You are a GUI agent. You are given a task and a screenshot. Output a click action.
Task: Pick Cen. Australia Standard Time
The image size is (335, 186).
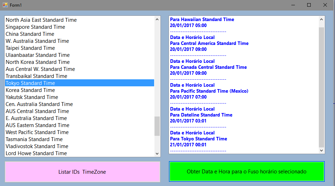80,104
